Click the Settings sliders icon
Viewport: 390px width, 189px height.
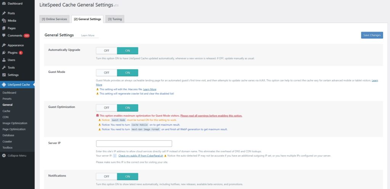pos(4,75)
